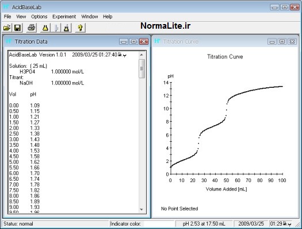
Task: Click the Titration Data scrollbar thumb
Action: click(142, 68)
